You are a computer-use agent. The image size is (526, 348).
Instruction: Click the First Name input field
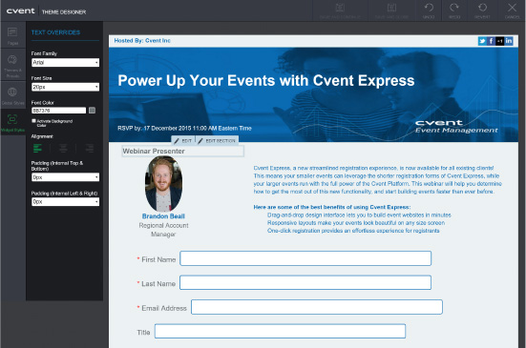tap(305, 258)
